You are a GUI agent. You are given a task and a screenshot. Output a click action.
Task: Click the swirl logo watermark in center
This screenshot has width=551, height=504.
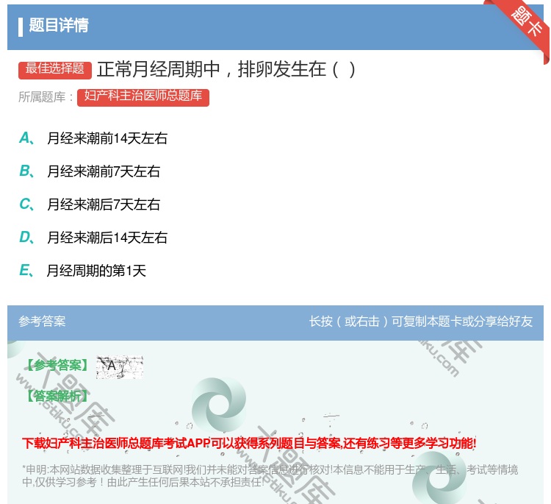pyautogui.click(x=218, y=405)
